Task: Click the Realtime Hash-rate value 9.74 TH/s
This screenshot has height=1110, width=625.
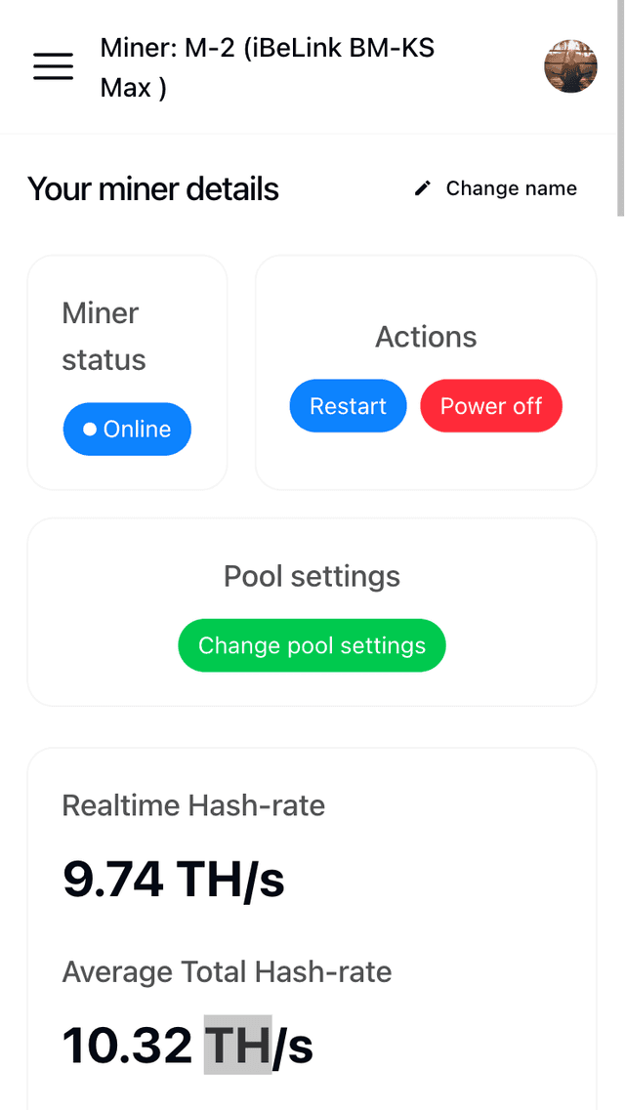Action: (174, 879)
